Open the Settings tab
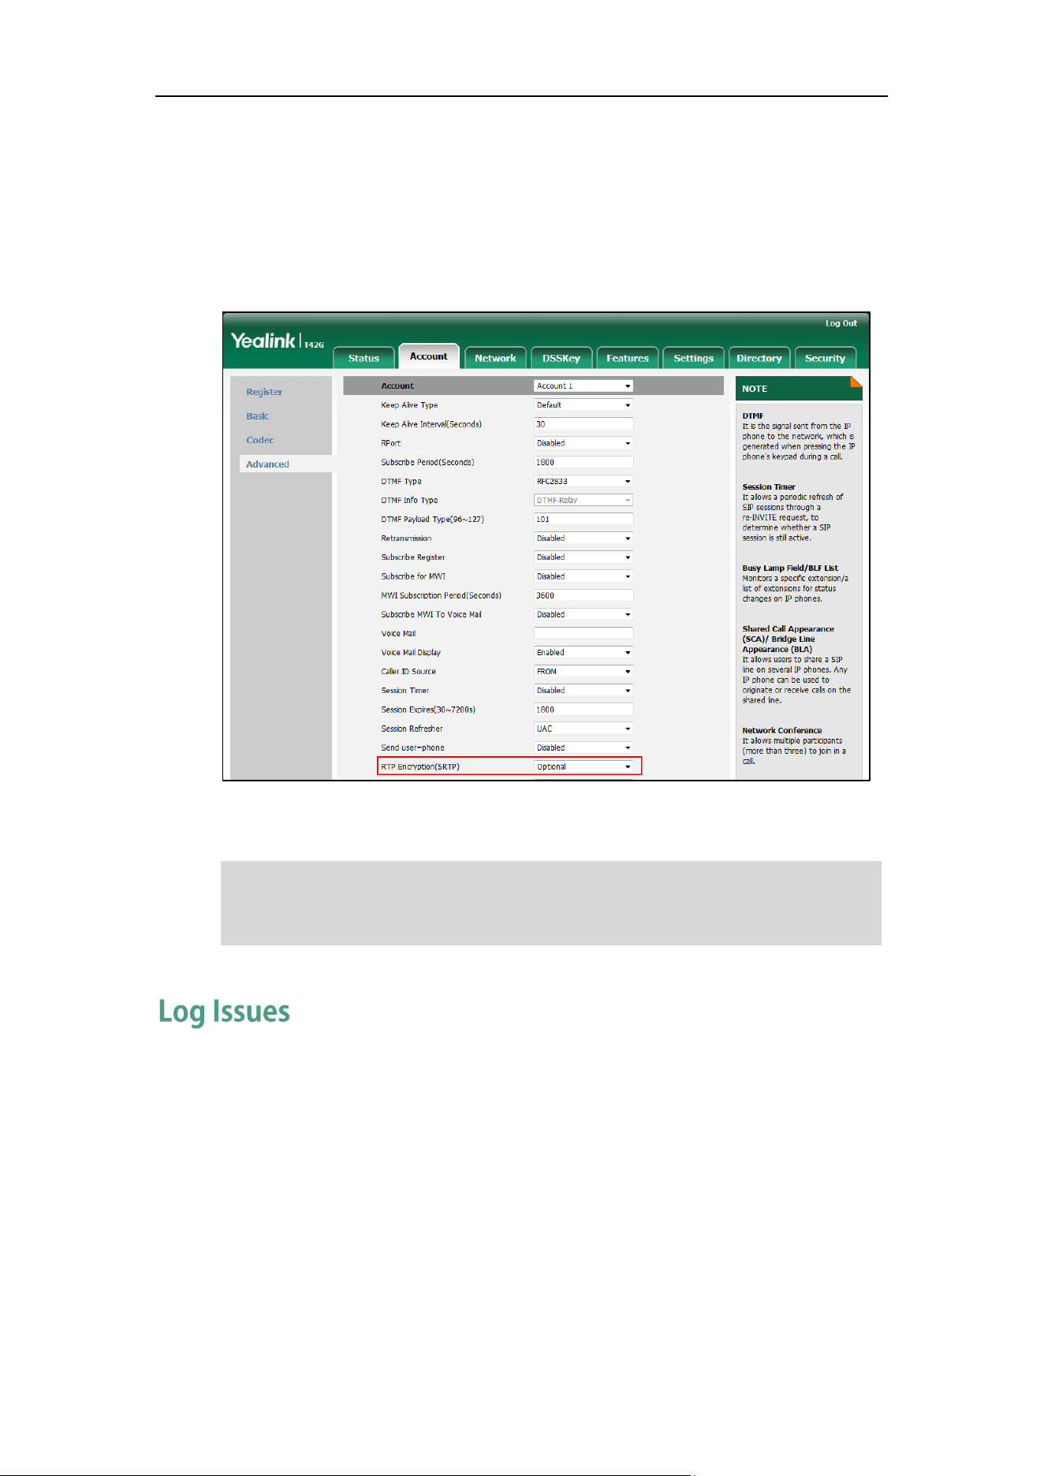 693,358
